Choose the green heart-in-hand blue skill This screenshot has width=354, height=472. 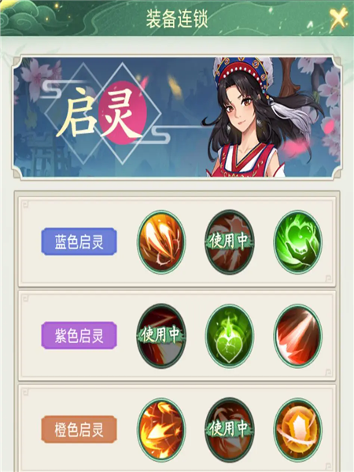[x=297, y=242]
